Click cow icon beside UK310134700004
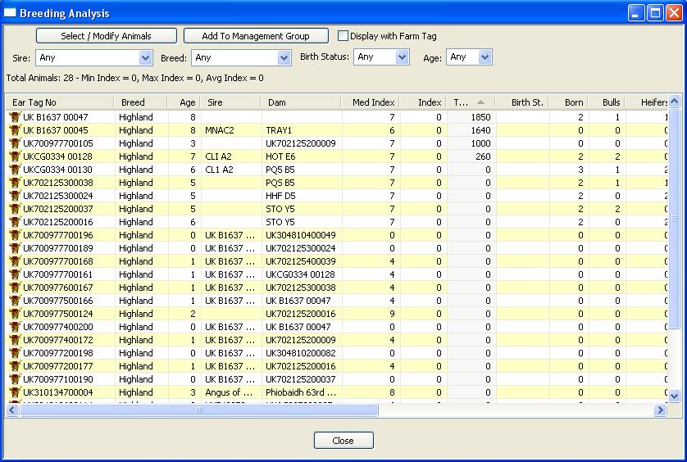687x462 pixels. point(14,392)
